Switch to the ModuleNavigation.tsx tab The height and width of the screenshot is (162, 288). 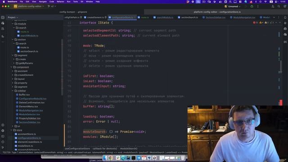pos(243,18)
